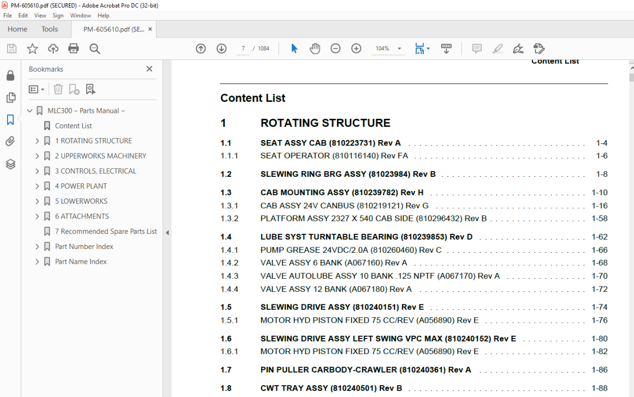The width and height of the screenshot is (634, 397).
Task: Open the Help menu
Action: 103,15
